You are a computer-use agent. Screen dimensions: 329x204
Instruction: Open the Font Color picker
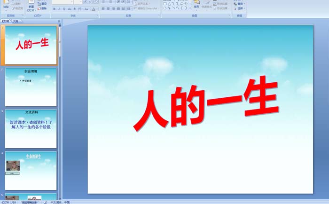coord(94,9)
